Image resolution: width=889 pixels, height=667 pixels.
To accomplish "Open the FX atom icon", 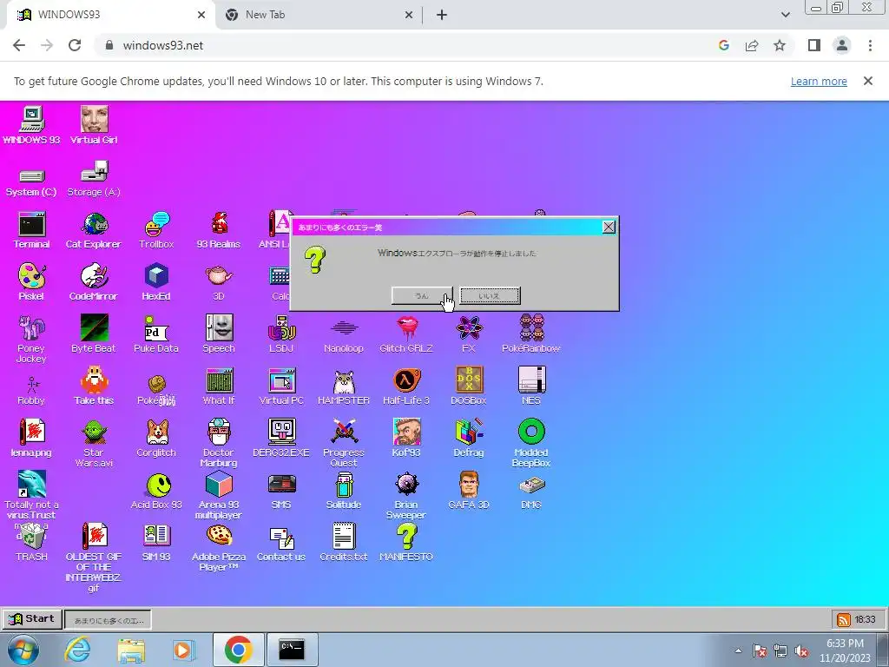I will tap(469, 334).
